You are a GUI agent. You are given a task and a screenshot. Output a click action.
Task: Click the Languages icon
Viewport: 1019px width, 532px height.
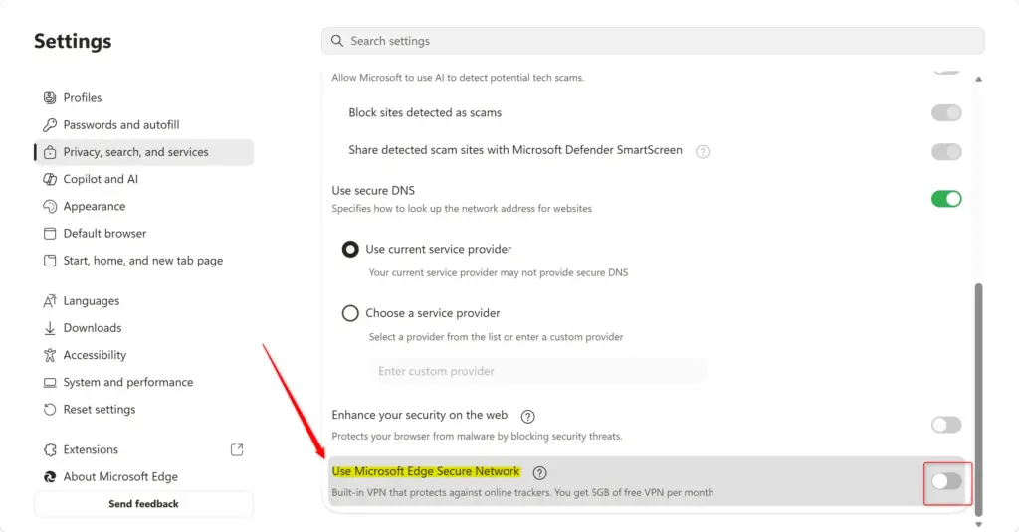(50, 300)
